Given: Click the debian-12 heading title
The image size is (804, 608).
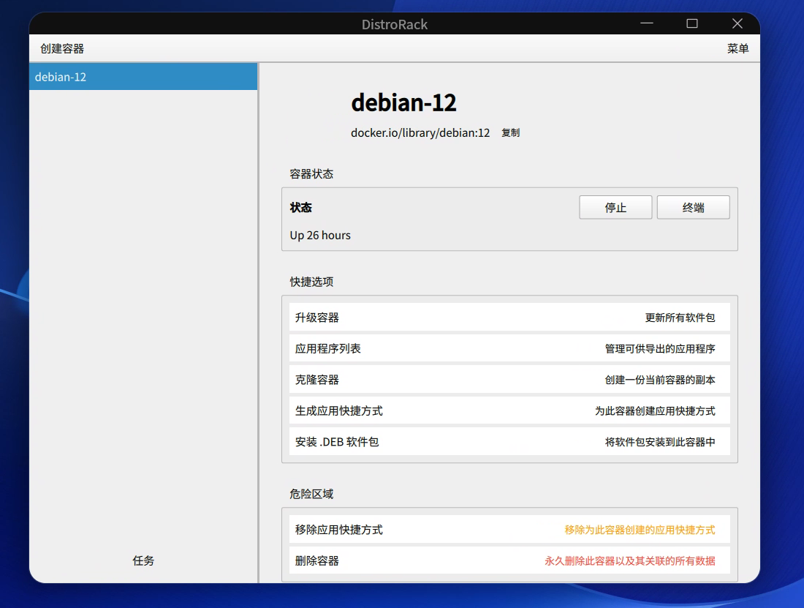Looking at the screenshot, I should pos(403,102).
